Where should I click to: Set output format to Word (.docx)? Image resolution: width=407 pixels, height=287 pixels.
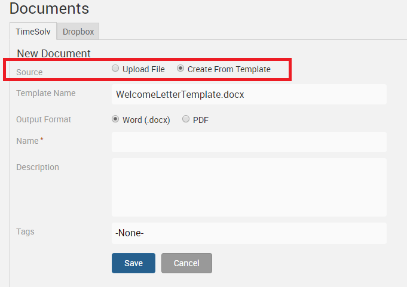[x=115, y=119]
